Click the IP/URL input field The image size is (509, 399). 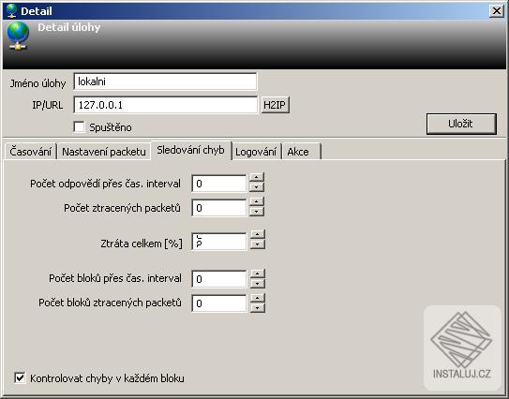[166, 105]
